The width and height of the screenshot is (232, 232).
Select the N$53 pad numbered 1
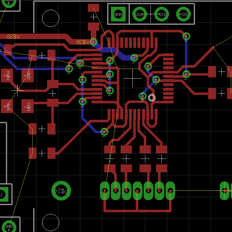pyautogui.click(x=27, y=106)
